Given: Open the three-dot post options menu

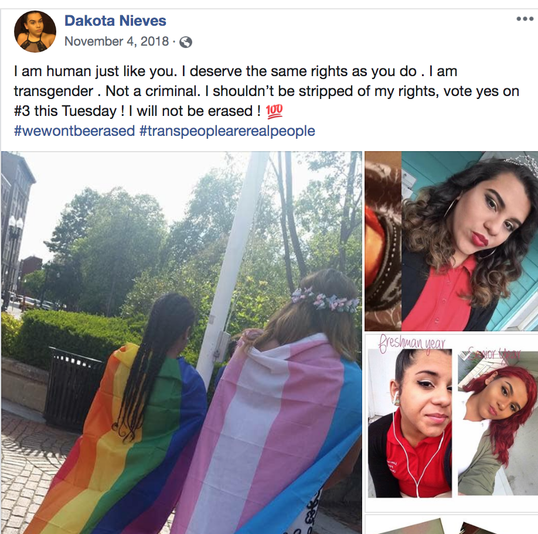Looking at the screenshot, I should [x=525, y=19].
